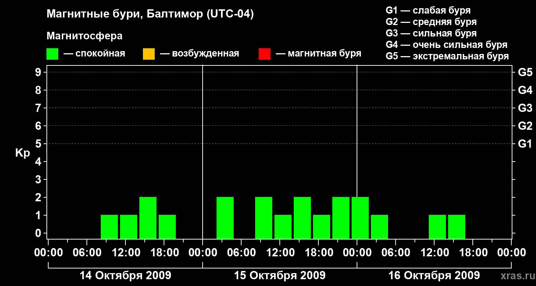
Task: Click the '18:00' time label under 16 October
Action: click(x=473, y=253)
